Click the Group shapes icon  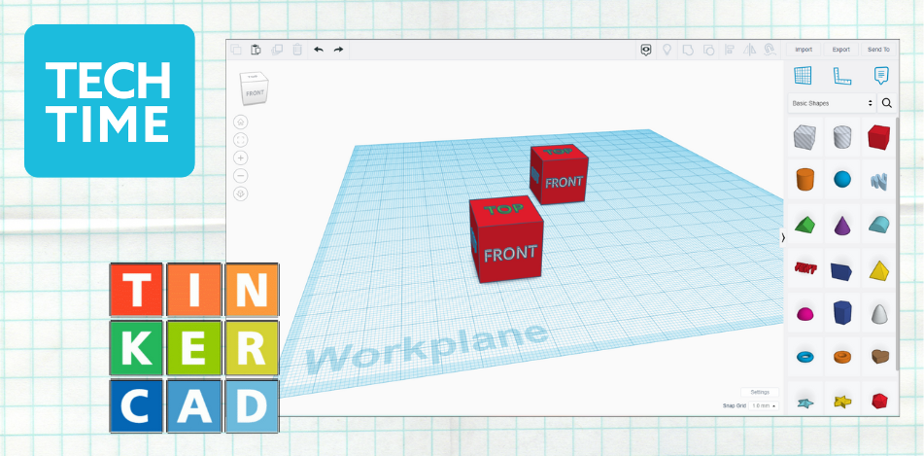[x=687, y=51]
